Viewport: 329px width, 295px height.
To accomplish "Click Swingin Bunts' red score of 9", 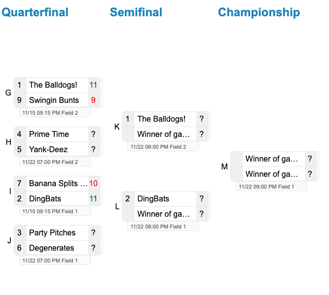I will click(93, 100).
